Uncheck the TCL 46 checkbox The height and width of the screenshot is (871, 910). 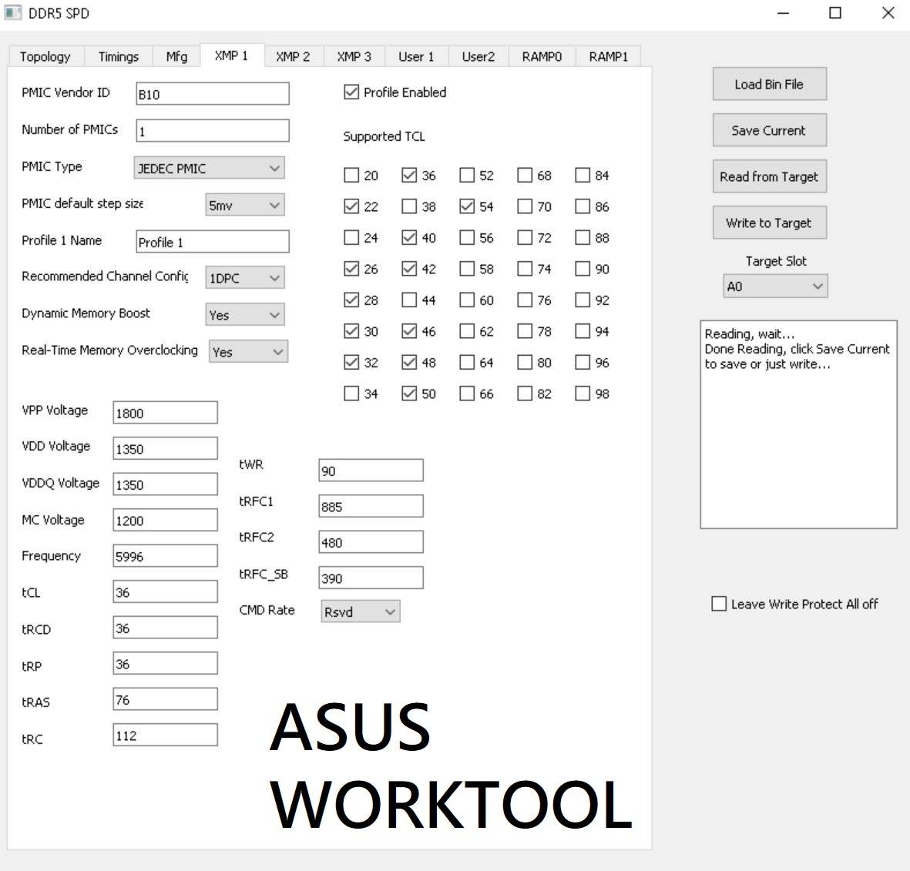pos(409,331)
